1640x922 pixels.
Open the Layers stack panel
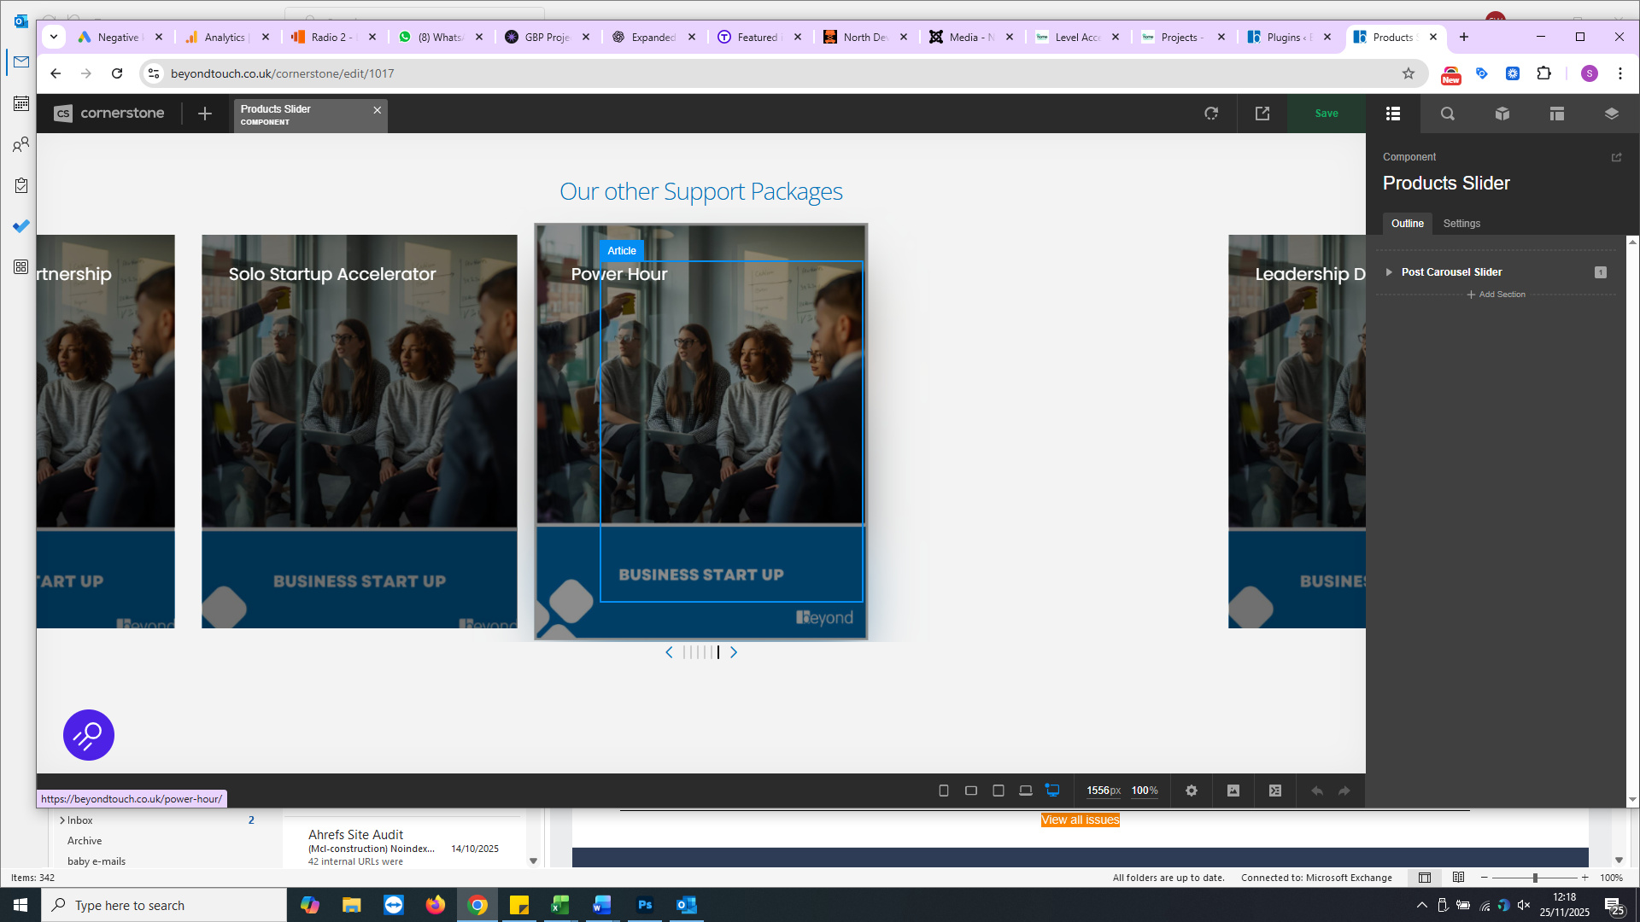click(x=1611, y=114)
